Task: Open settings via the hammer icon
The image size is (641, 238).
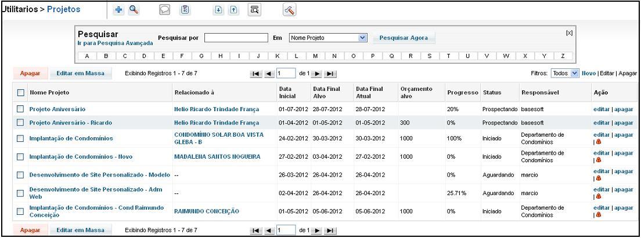Action: pyautogui.click(x=289, y=10)
